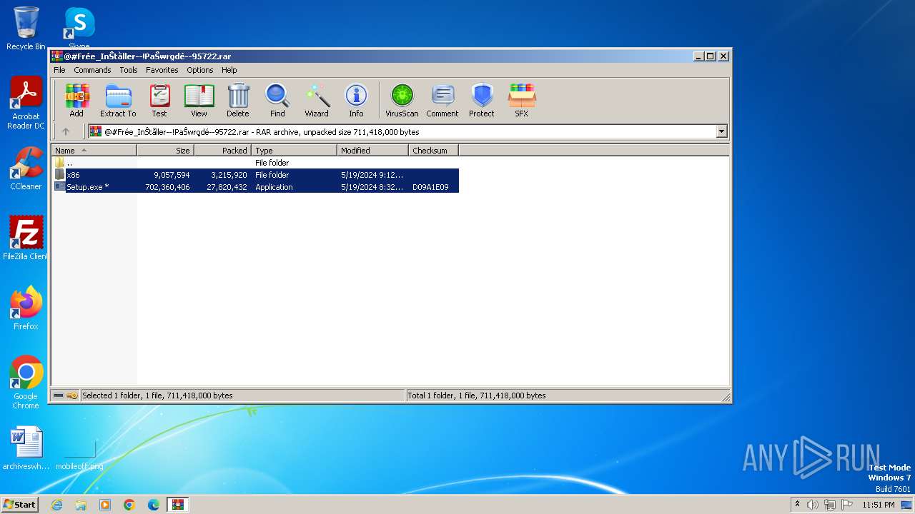Open Windows Media Player from taskbar
The image size is (915, 514).
(x=105, y=505)
